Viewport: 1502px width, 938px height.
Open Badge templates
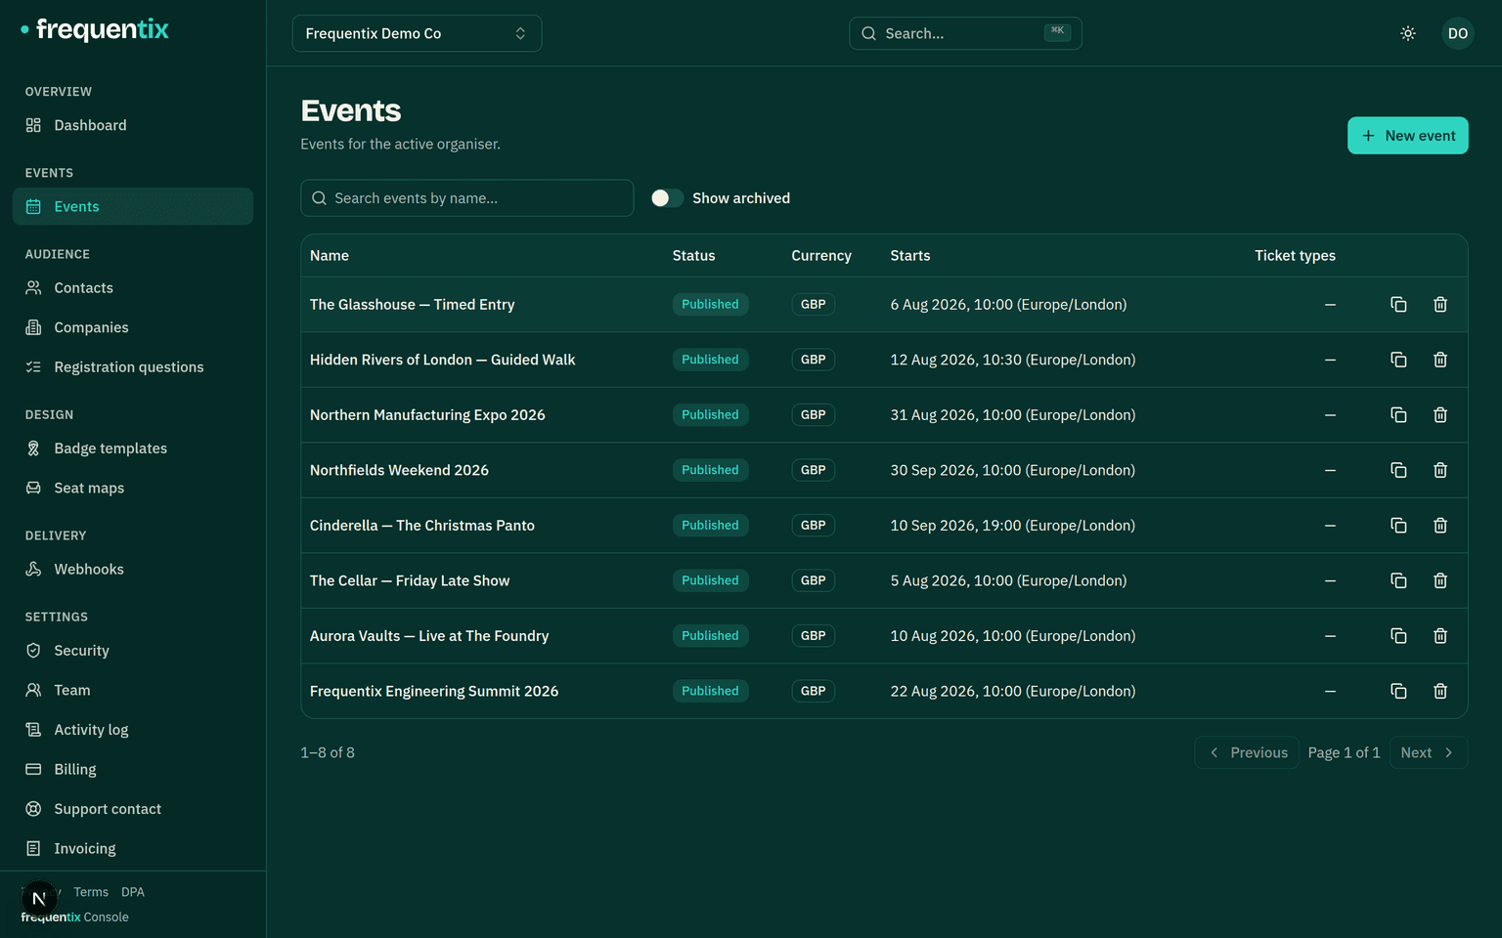[x=133, y=448]
